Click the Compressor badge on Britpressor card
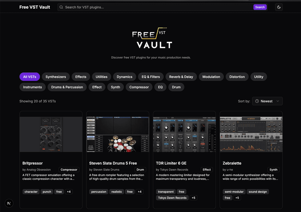 click(x=69, y=170)
